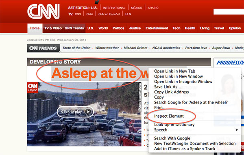The width and height of the screenshot is (244, 155).
Task: Open the Travel section
Action: (219, 28)
